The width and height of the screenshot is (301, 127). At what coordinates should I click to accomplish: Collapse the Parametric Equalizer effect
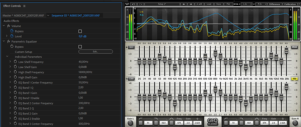pos(4,41)
